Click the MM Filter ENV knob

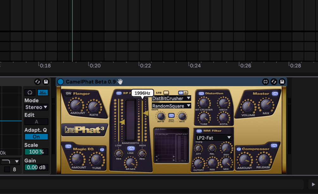[226, 148]
